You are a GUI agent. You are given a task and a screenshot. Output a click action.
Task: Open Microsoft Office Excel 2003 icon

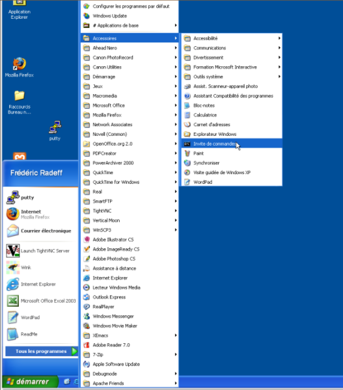pos(13,301)
